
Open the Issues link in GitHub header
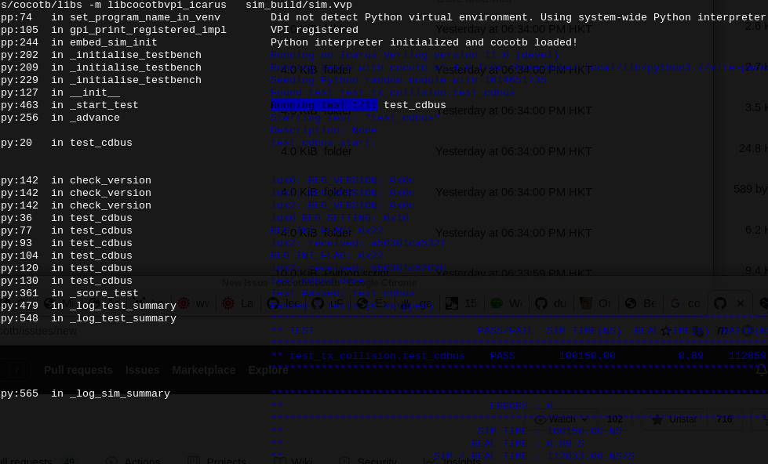142,370
